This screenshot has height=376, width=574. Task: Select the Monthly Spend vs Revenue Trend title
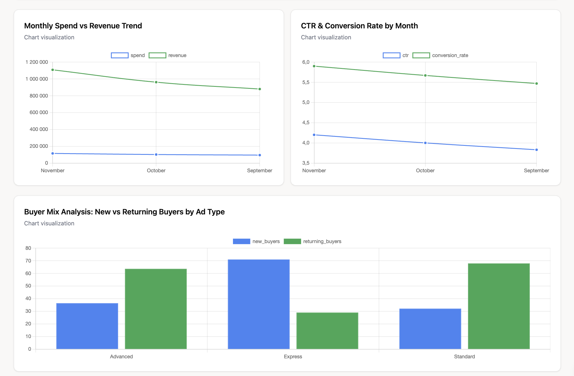pos(83,26)
